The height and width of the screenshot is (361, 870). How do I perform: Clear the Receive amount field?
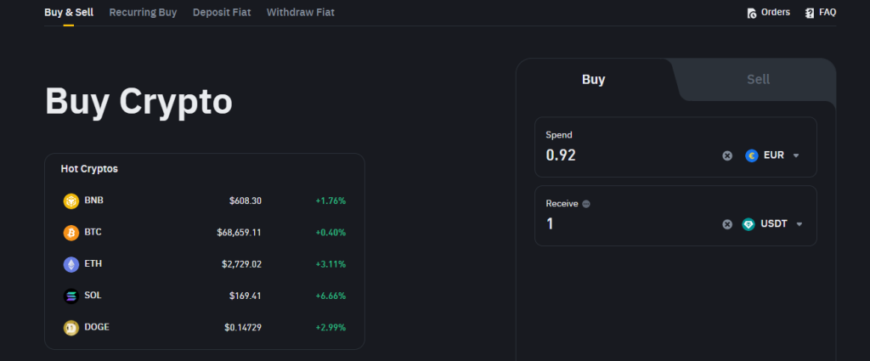tap(727, 224)
